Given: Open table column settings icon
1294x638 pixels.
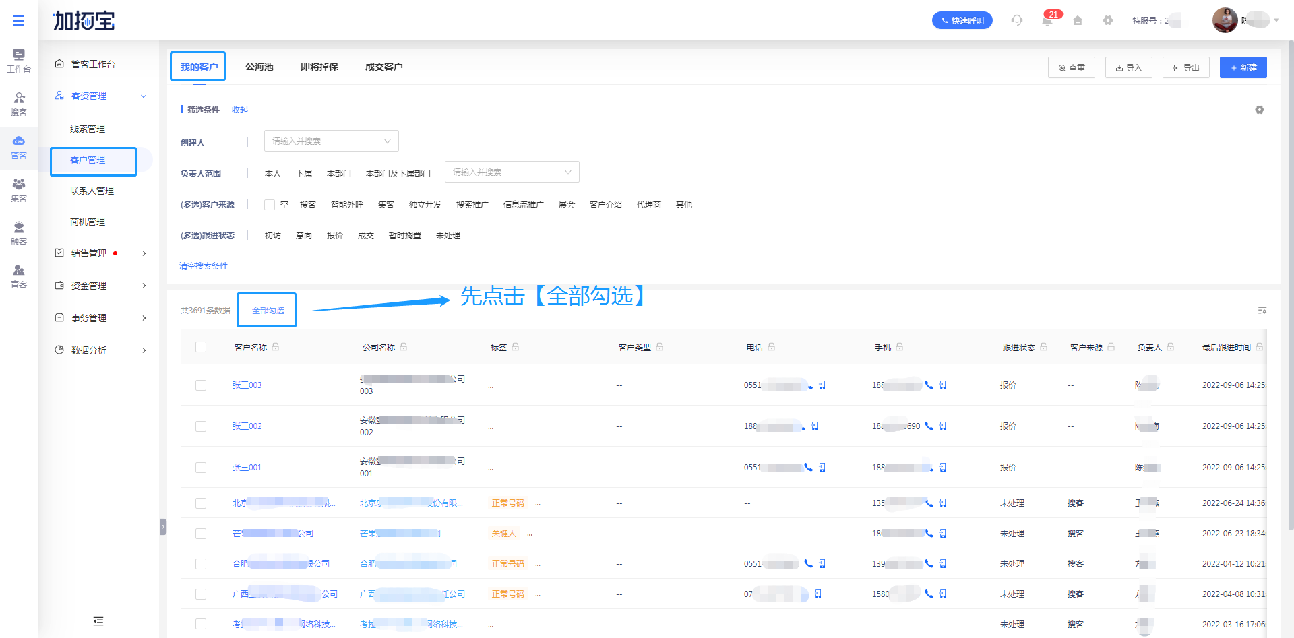Looking at the screenshot, I should pos(1262,311).
